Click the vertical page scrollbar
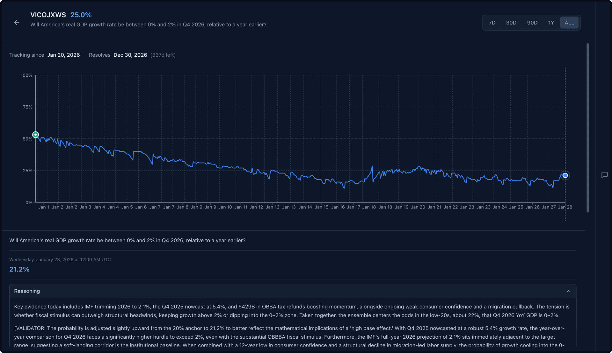This screenshot has width=612, height=353. (x=587, y=127)
